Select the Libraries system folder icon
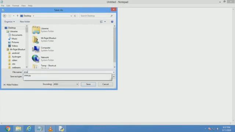 (x=36, y=30)
